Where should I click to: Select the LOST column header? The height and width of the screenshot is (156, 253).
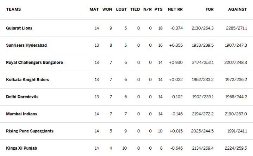click(x=122, y=9)
